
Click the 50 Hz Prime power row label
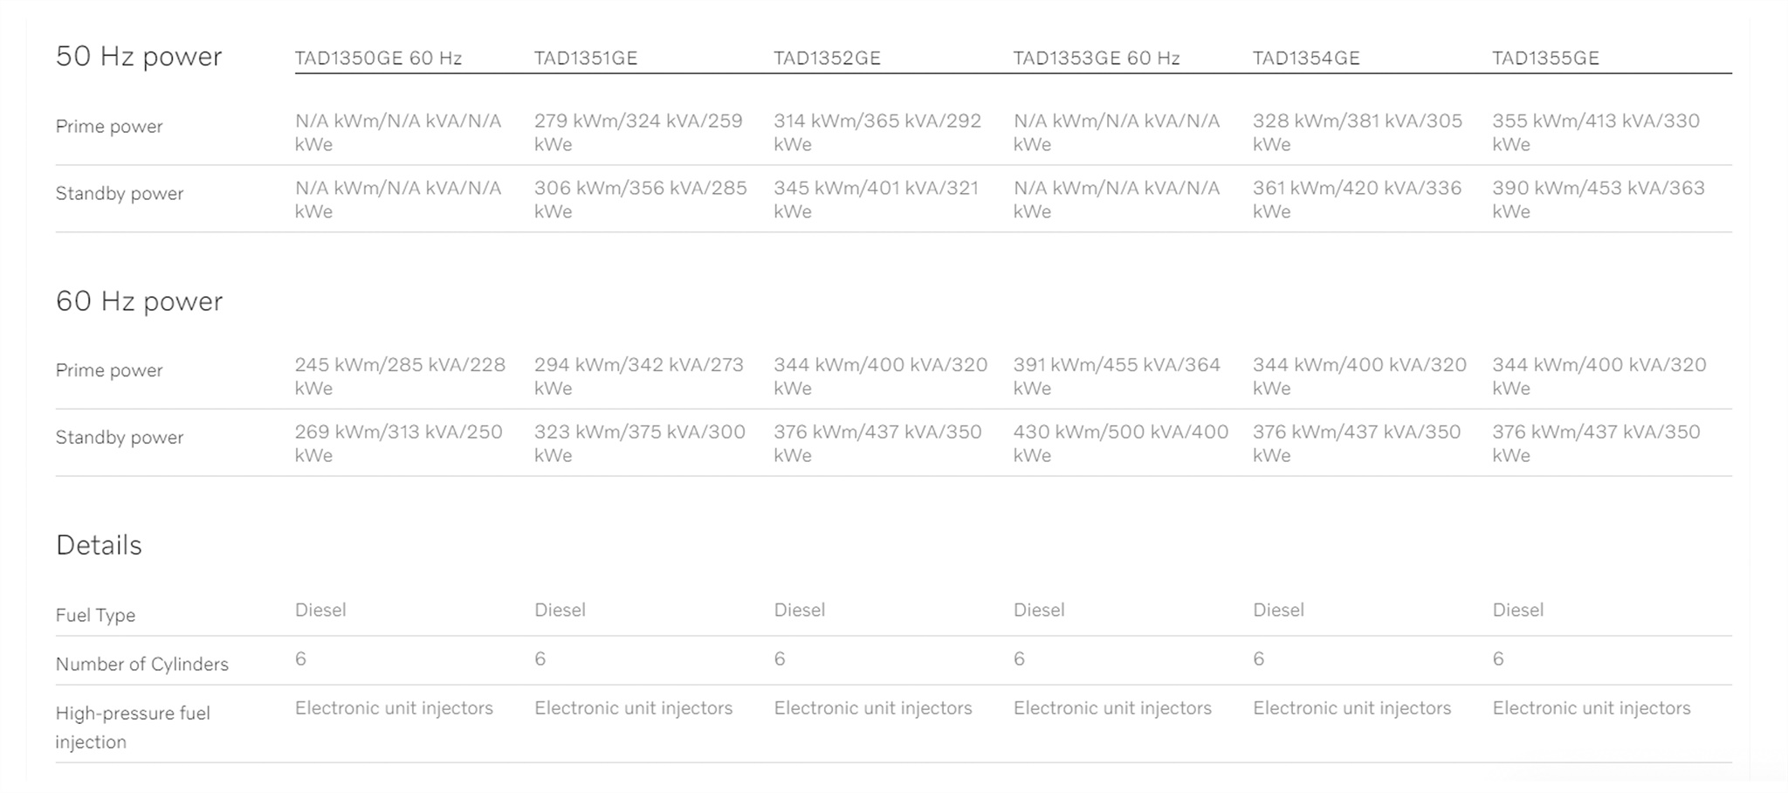pyautogui.click(x=109, y=127)
